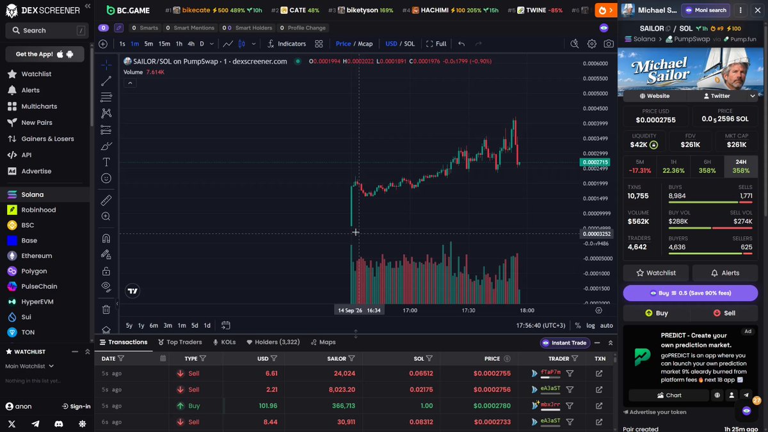The height and width of the screenshot is (432, 768).
Task: Open the Fibonacci retracement tool
Action: (x=106, y=97)
